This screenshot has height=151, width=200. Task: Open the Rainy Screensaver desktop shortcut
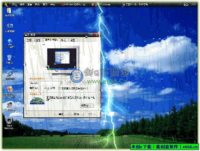point(10,123)
